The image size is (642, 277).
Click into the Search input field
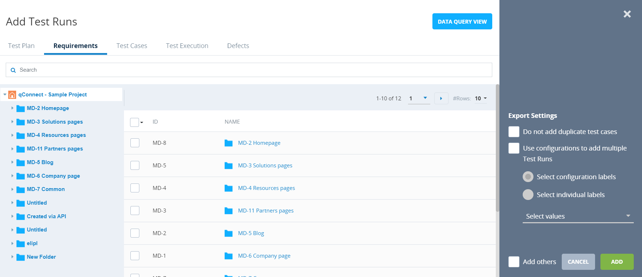coord(251,70)
